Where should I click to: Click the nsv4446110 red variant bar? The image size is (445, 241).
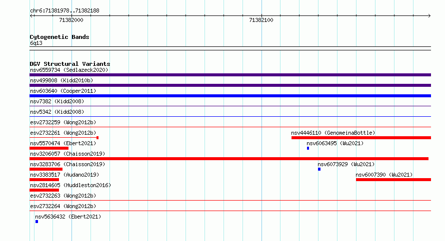361,138
